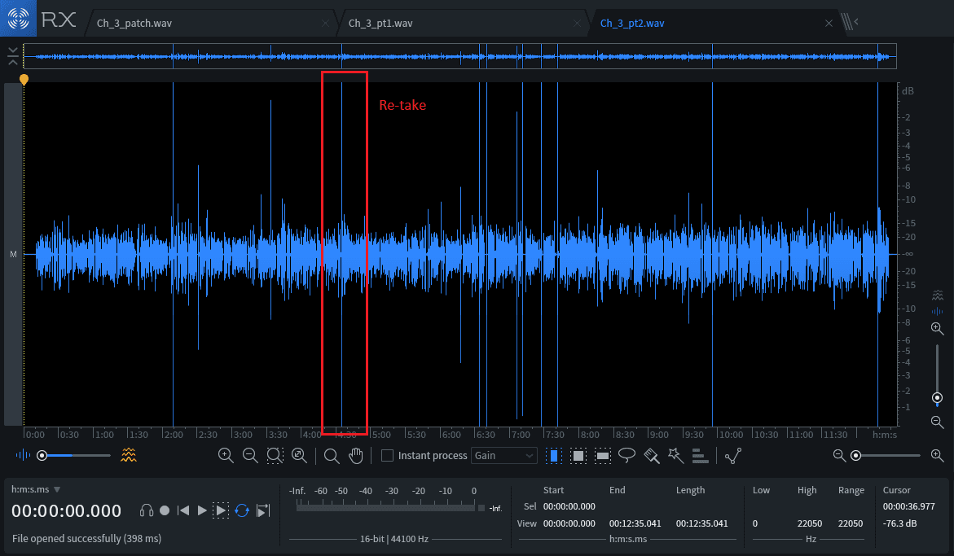954x556 pixels.
Task: Click the spectrogram scale icon on right edge
Action: click(x=937, y=296)
